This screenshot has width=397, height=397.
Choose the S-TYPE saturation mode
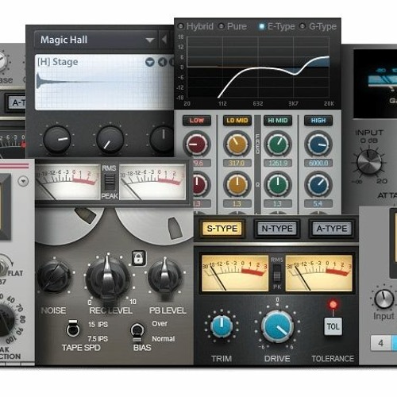pyautogui.click(x=222, y=229)
